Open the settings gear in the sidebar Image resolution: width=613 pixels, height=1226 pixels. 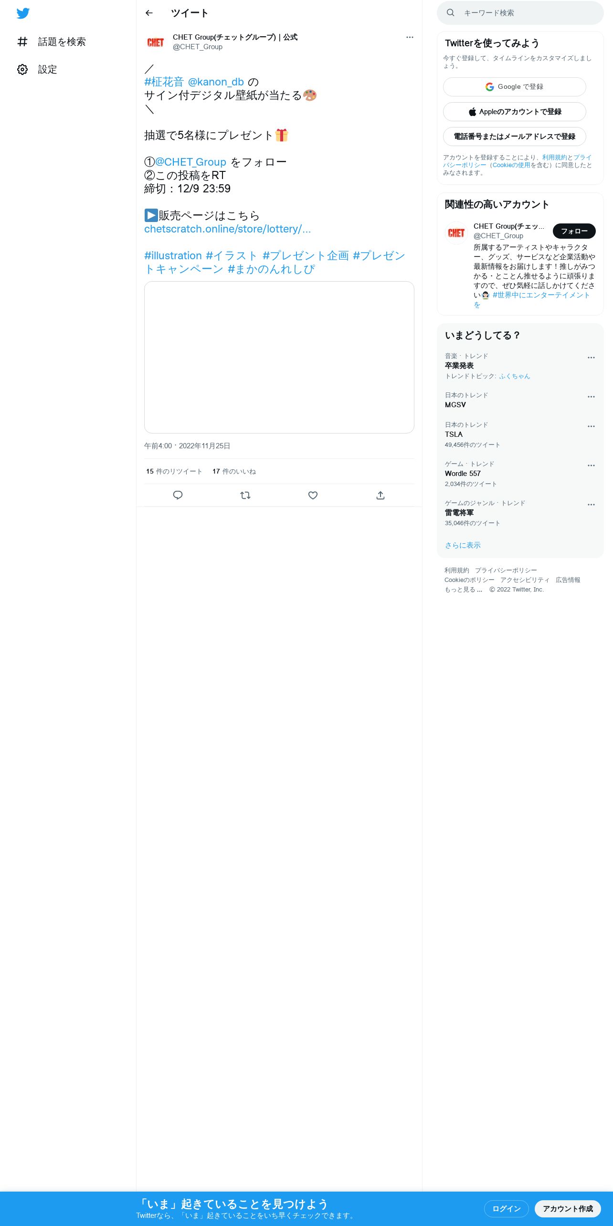22,70
